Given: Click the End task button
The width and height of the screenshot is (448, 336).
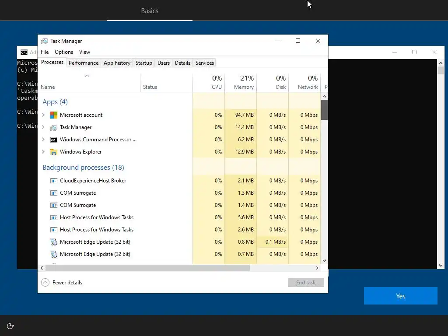Looking at the screenshot, I should (306, 283).
